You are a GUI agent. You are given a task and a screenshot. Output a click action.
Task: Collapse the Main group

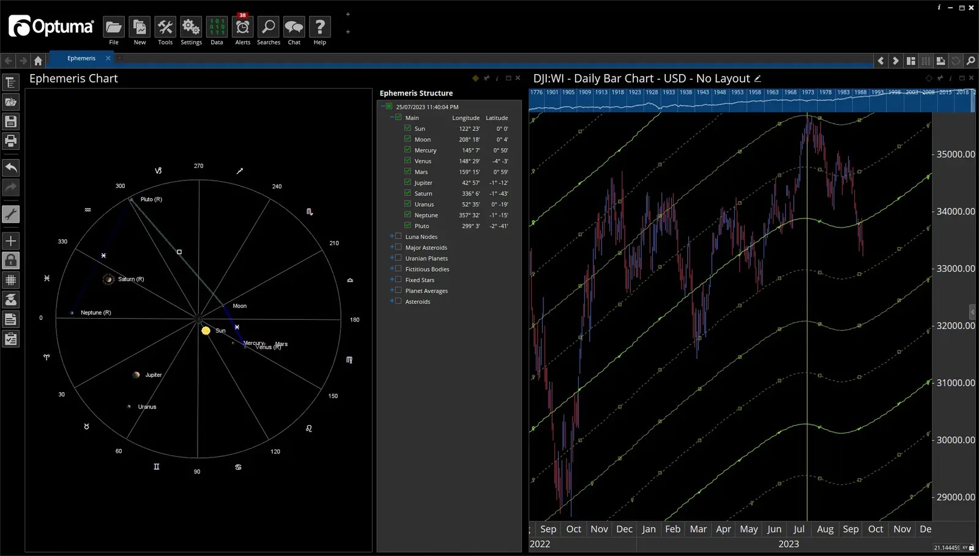point(392,117)
